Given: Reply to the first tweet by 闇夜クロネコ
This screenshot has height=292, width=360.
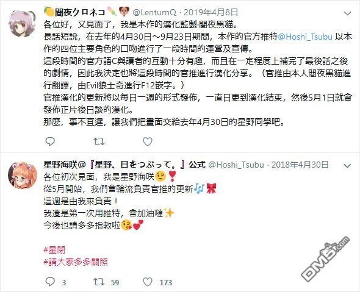Looking at the screenshot, I should (x=50, y=141).
